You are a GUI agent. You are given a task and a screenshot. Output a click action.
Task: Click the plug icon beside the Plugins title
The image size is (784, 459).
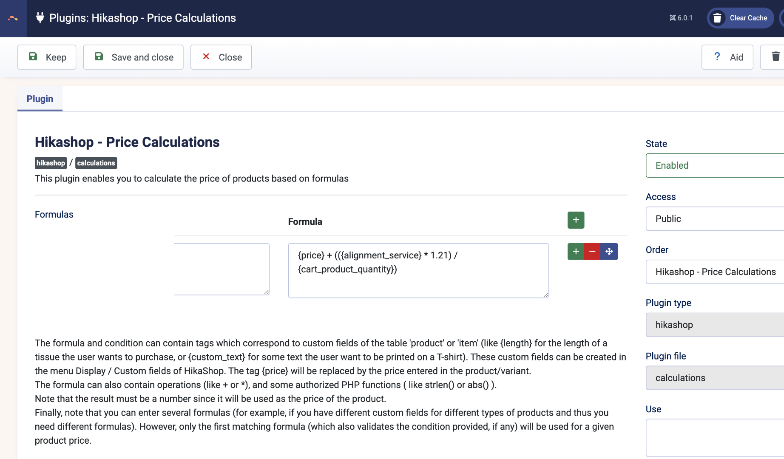(40, 18)
